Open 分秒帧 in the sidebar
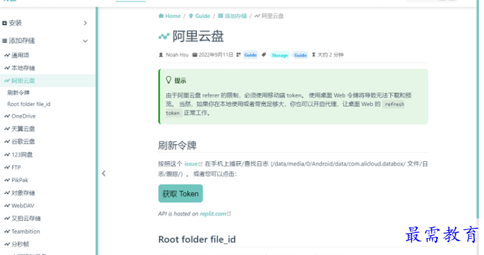 (20, 244)
